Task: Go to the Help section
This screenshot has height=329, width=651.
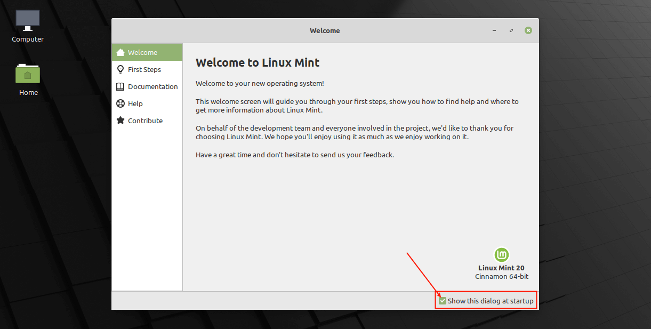Action: [147, 103]
